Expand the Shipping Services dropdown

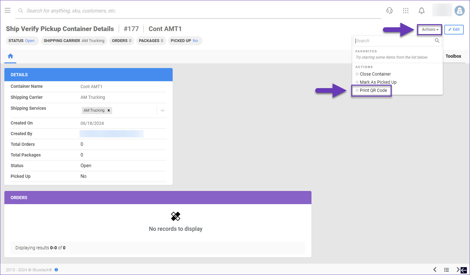pyautogui.click(x=162, y=110)
